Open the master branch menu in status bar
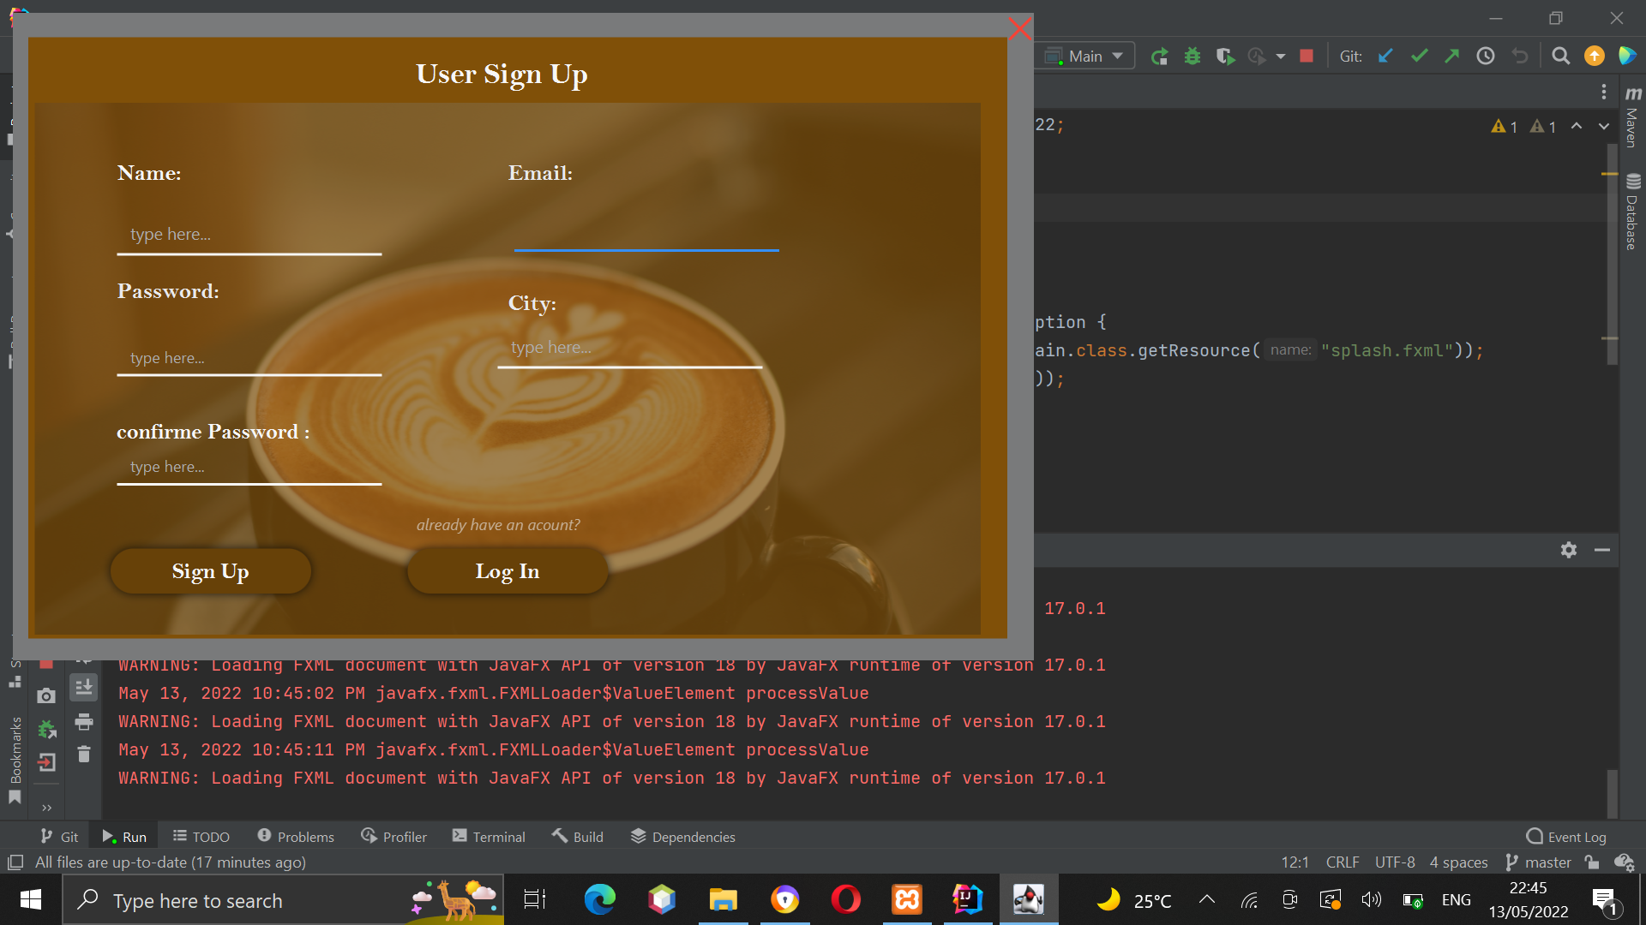This screenshot has height=925, width=1646. (x=1547, y=862)
